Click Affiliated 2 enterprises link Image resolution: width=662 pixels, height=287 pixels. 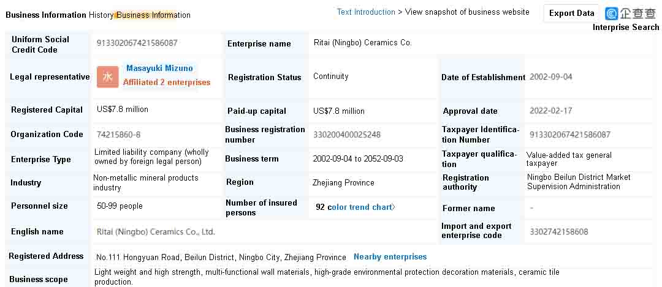(x=166, y=83)
